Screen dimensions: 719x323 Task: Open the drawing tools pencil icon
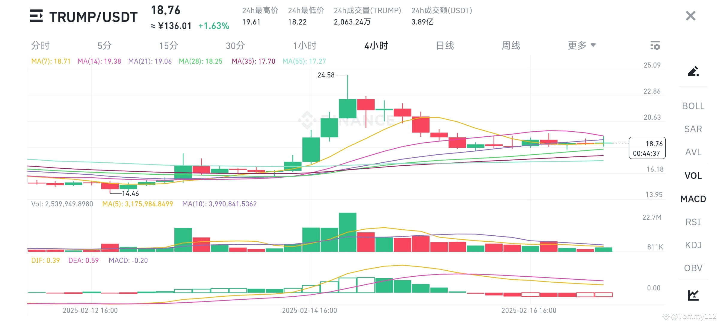pyautogui.click(x=694, y=71)
